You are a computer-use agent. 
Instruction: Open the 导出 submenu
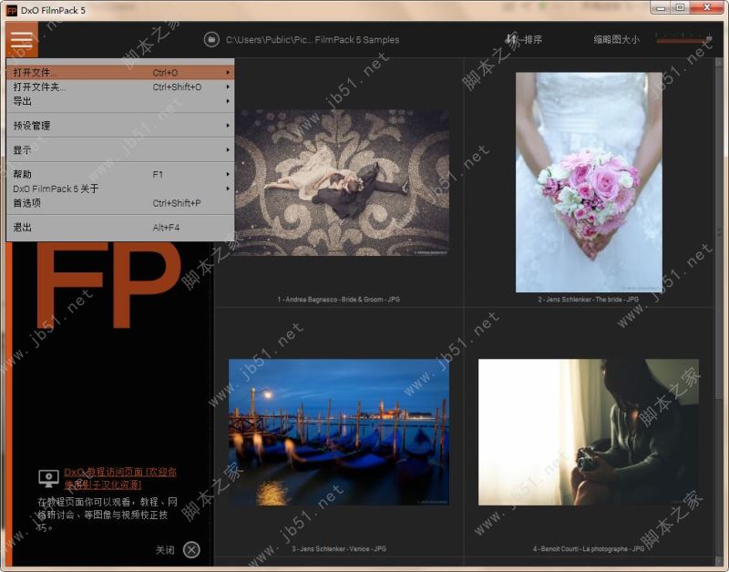(120, 101)
